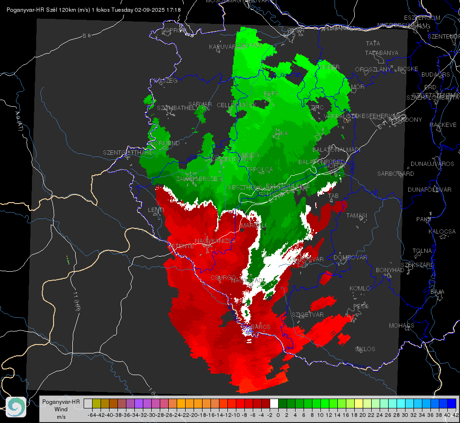Click the S 6 road label
Screen dimensions: 460x423
[86, 36]
